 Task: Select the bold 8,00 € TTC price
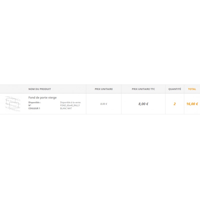coord(143,104)
